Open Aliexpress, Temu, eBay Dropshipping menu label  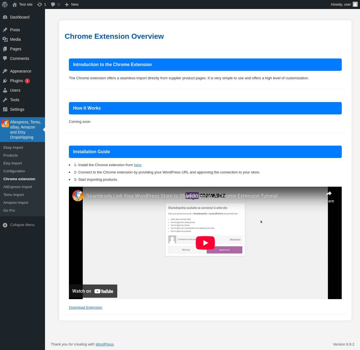pyautogui.click(x=26, y=130)
